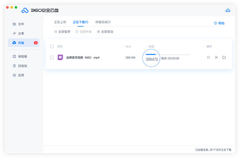Open 分享 in the sidebar
The image size is (240, 158).
pos(18,33)
